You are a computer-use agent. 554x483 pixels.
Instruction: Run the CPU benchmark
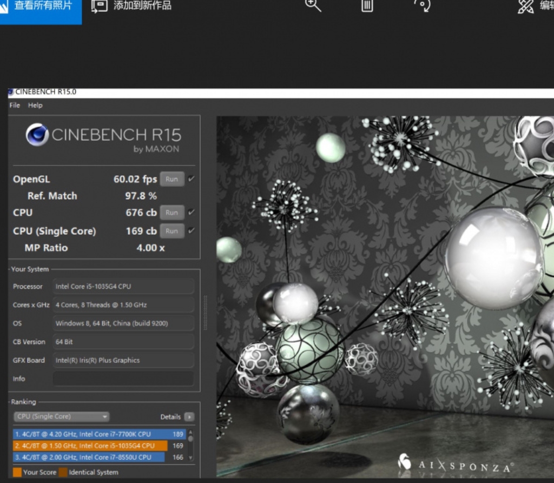pos(172,213)
